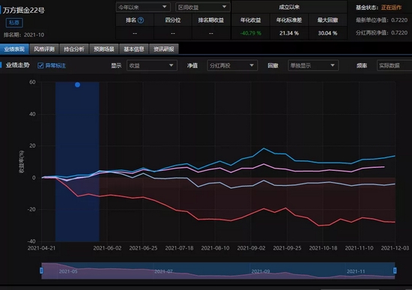Open the 区间收益 dropdown
This screenshot has width=412, height=290.
[x=202, y=7]
